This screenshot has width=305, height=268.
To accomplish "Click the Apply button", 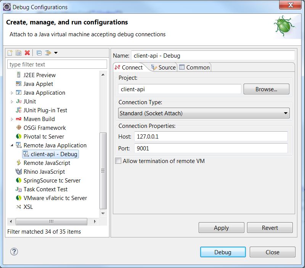I will [x=222, y=228].
